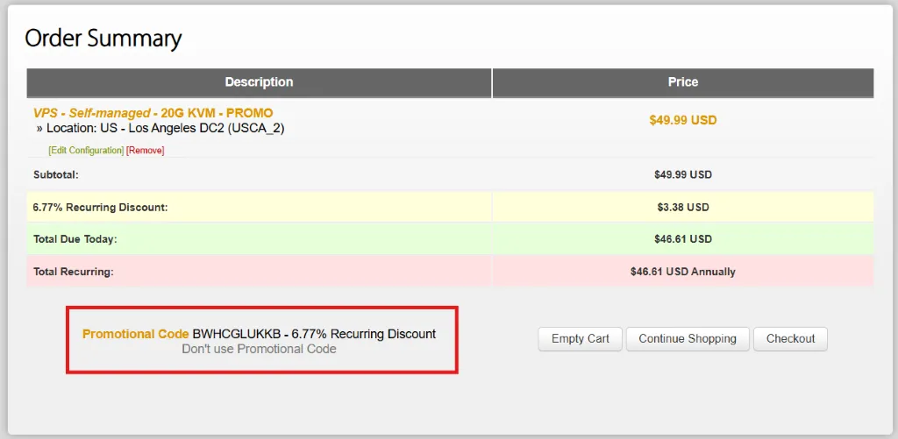Click the Continue Shopping button

688,339
